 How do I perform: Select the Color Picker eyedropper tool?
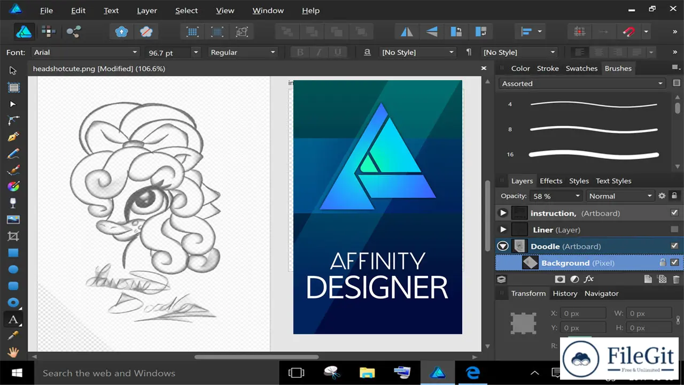tap(13, 335)
